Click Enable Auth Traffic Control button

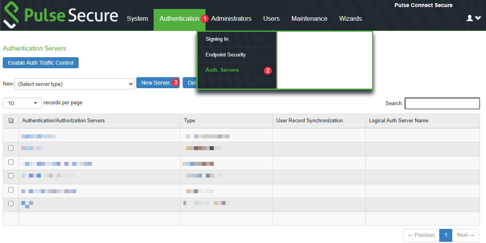tap(40, 63)
